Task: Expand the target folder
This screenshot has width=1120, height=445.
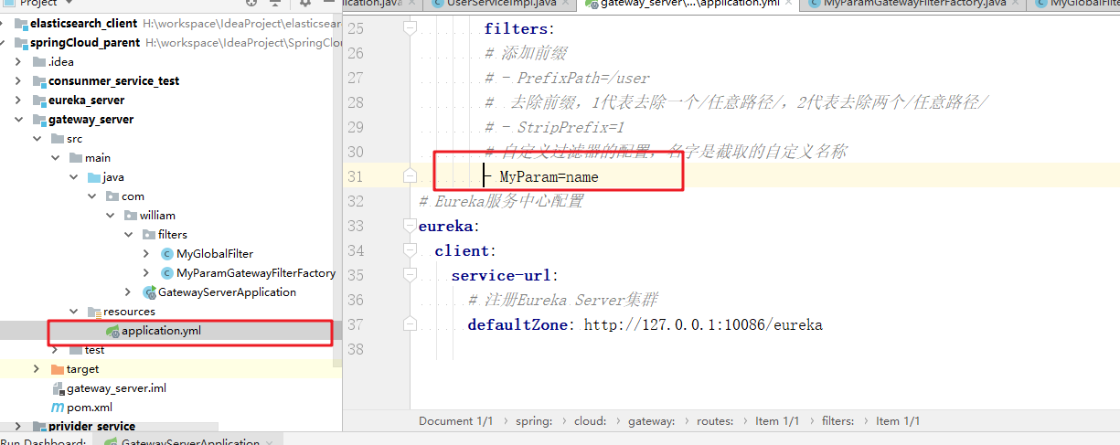Action: click(x=37, y=369)
